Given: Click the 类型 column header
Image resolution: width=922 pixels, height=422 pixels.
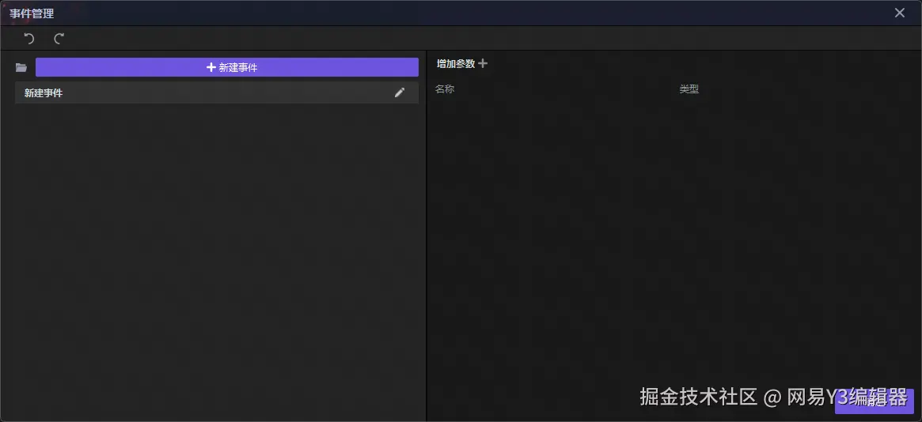Looking at the screenshot, I should coord(689,89).
